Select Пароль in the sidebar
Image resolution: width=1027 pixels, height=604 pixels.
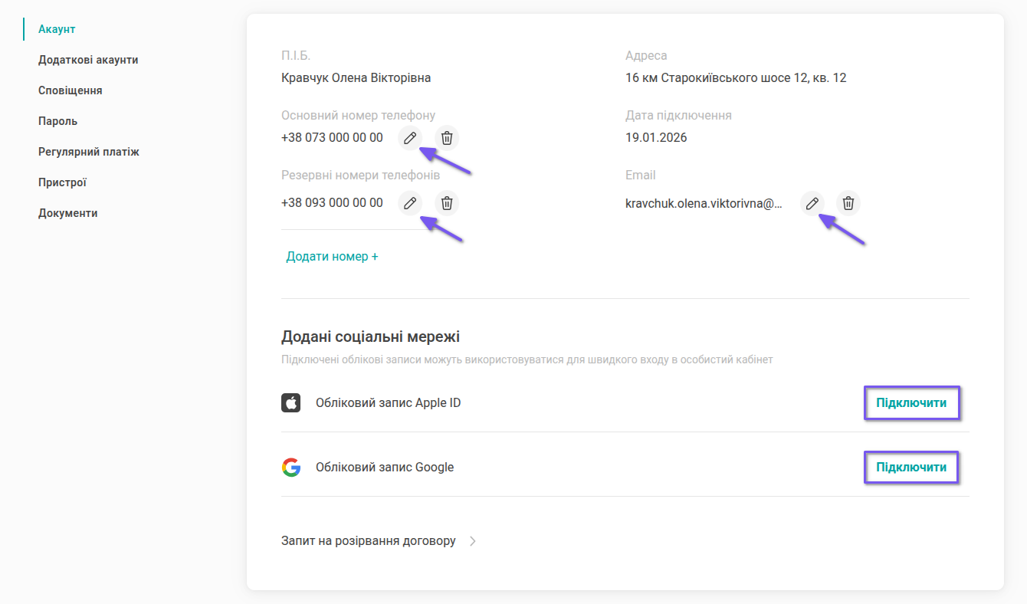click(58, 121)
